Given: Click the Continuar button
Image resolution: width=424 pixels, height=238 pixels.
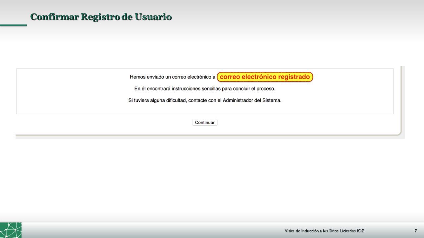Looking at the screenshot, I should point(205,122).
